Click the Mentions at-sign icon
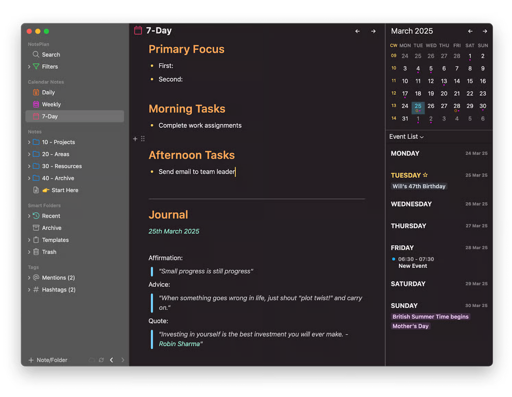The height and width of the screenshot is (397, 512). click(x=36, y=277)
